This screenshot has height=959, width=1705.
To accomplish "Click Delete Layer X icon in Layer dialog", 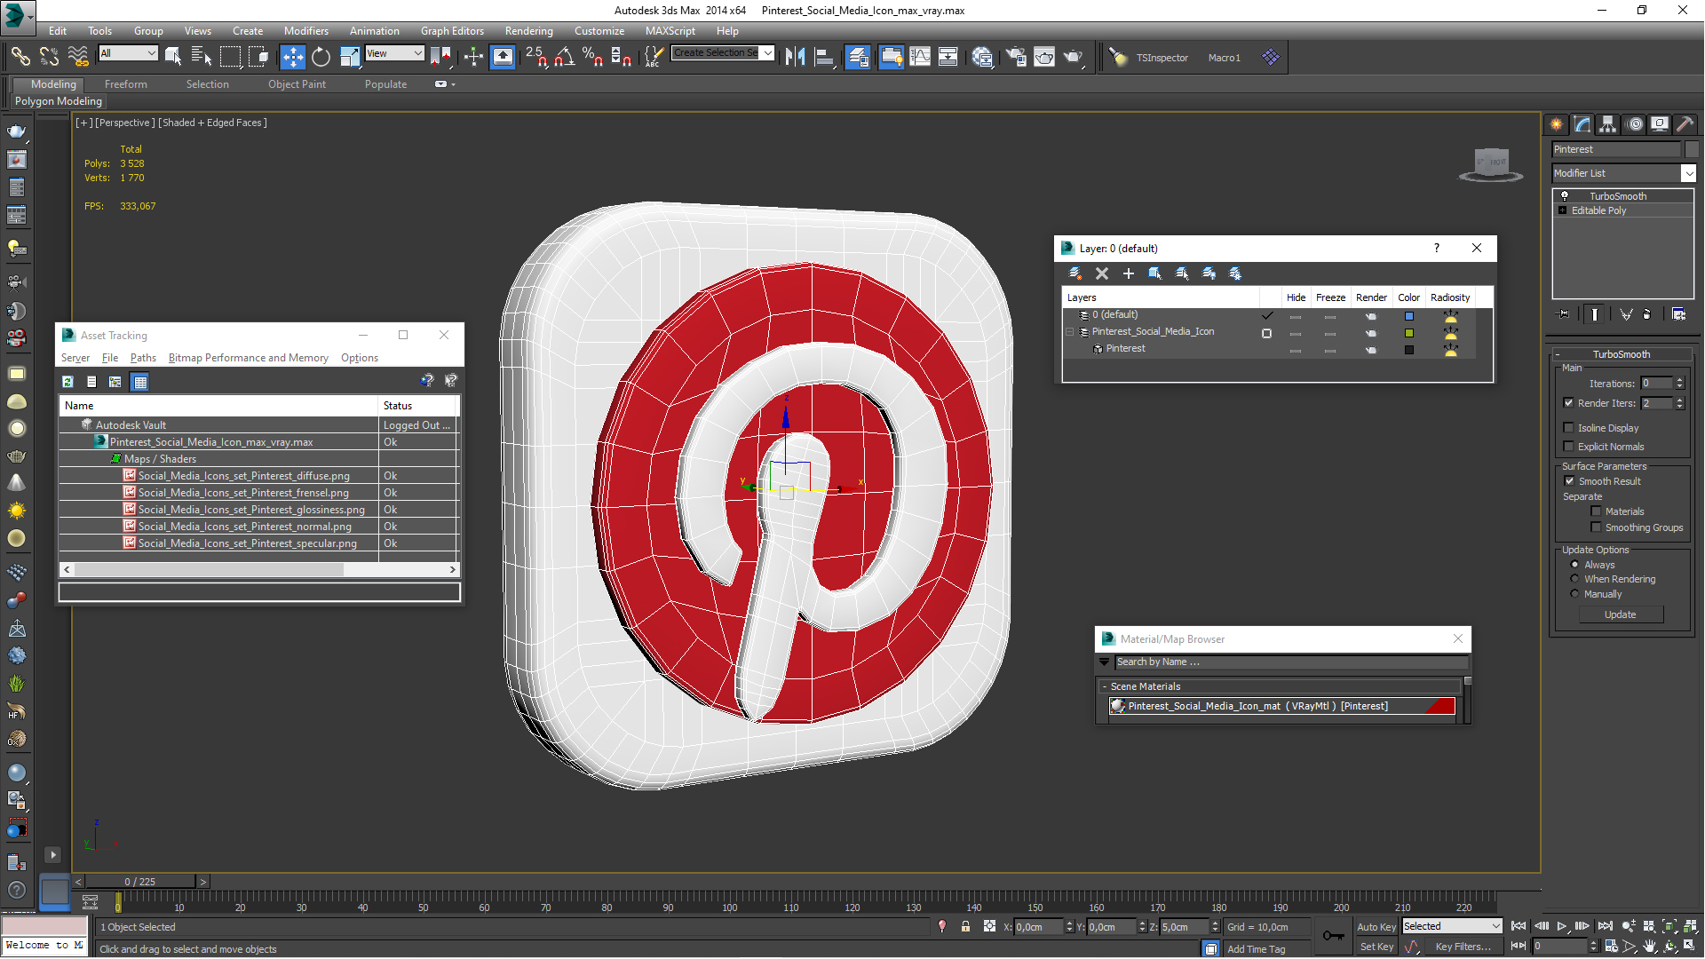I will tap(1102, 273).
